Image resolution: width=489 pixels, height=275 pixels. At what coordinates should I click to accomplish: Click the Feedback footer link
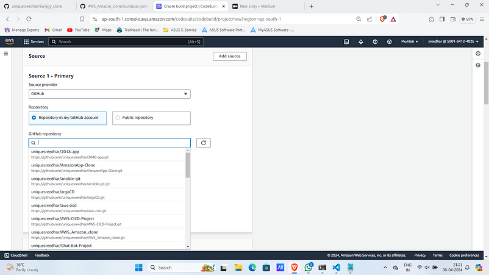(42, 255)
